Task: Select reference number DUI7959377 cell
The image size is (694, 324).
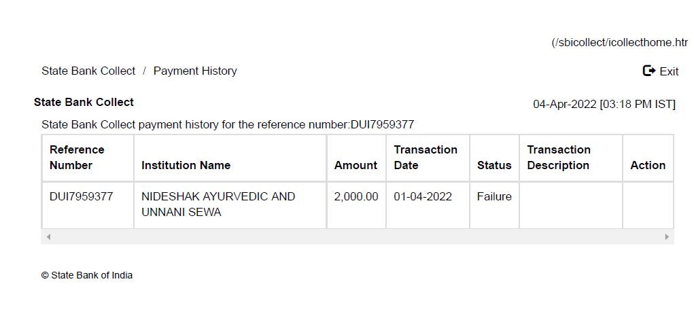Action: [81, 196]
